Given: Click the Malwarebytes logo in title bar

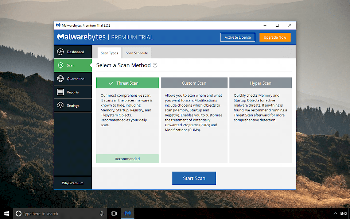Looking at the screenshot, I should (58, 25).
